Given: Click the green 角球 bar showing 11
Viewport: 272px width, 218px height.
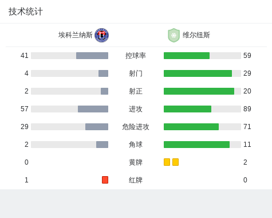Looking at the screenshot, I should click(196, 145).
